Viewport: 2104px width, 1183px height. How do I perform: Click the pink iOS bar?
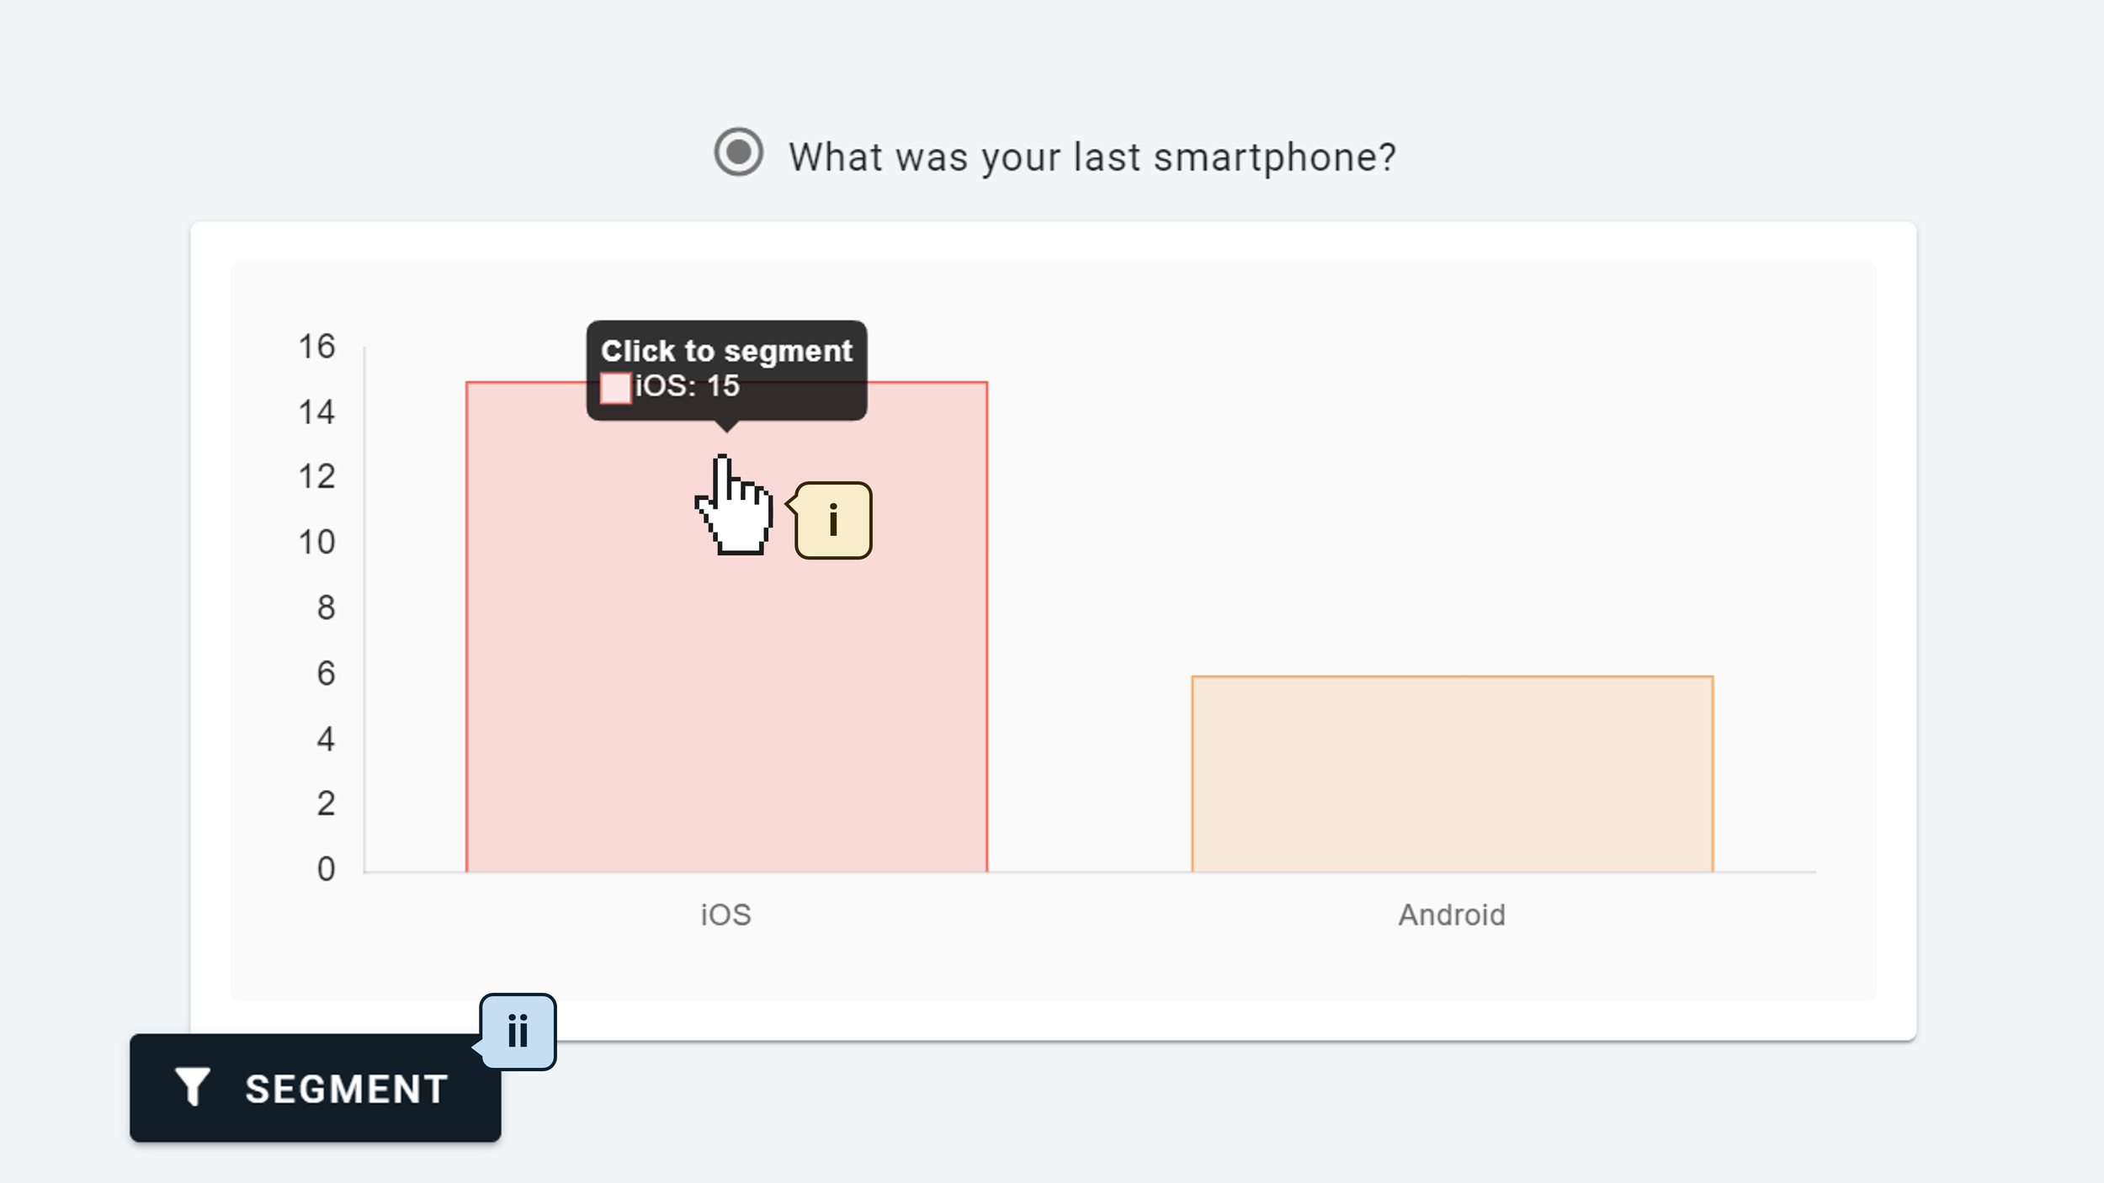tap(726, 627)
